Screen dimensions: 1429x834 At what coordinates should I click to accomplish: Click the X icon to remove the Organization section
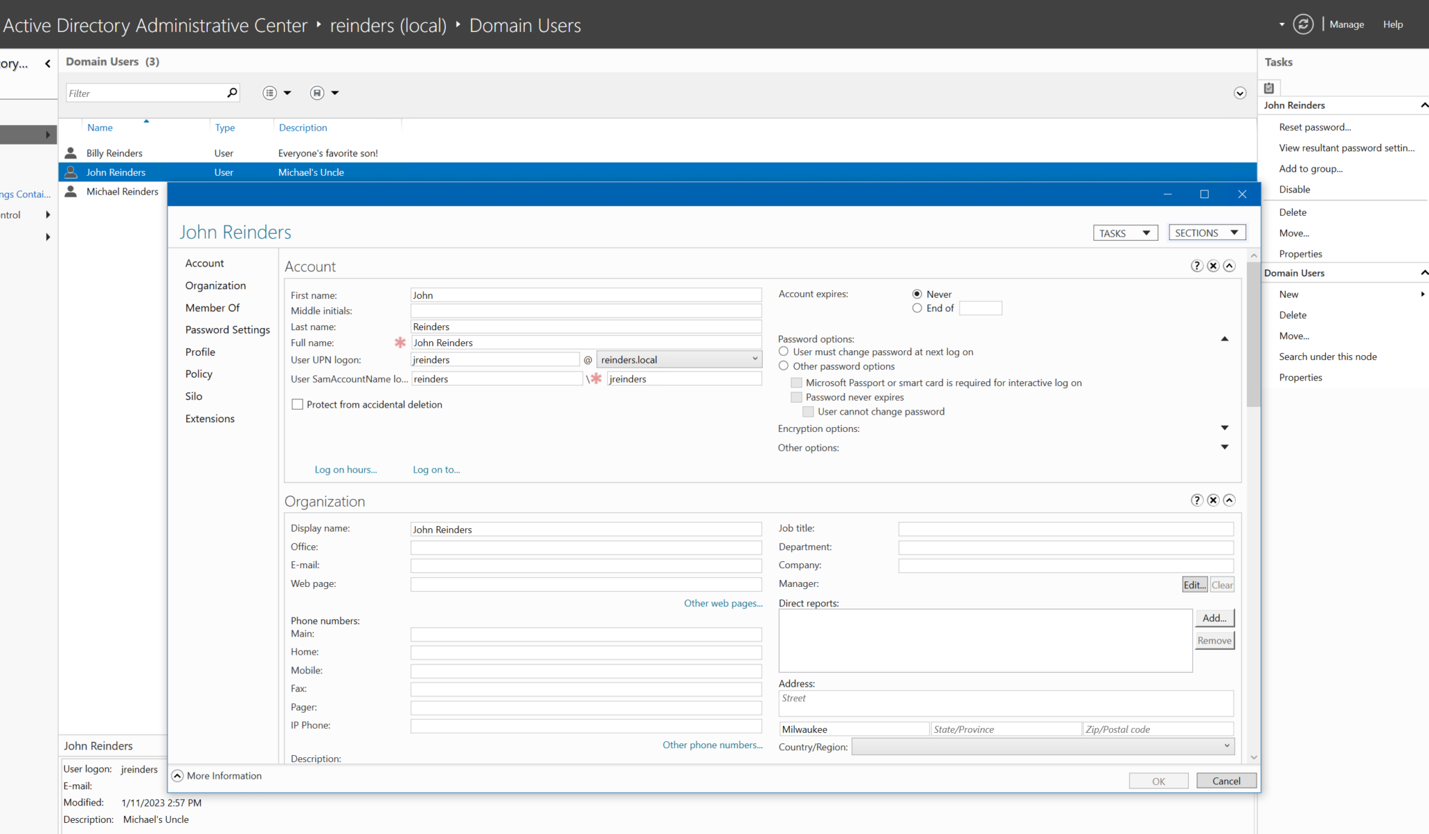[x=1213, y=500]
